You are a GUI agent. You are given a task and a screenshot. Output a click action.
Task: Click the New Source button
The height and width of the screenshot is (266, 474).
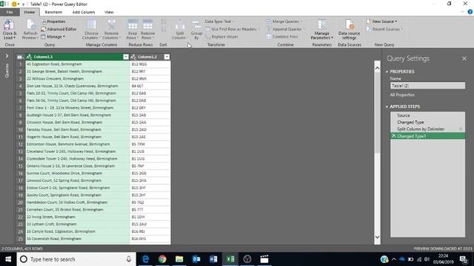381,21
